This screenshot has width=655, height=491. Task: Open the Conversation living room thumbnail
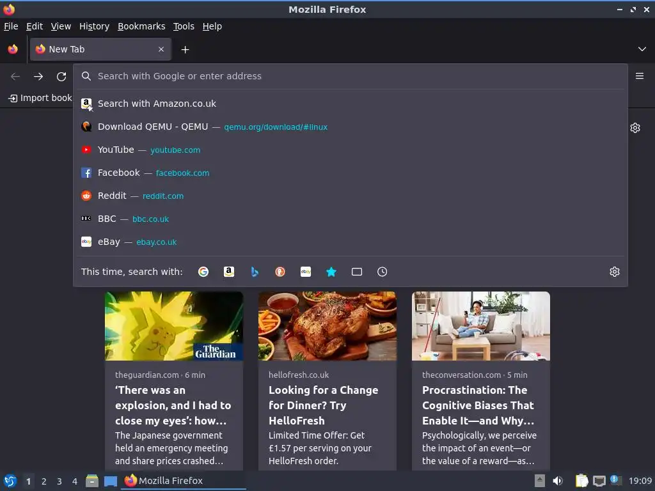481,326
